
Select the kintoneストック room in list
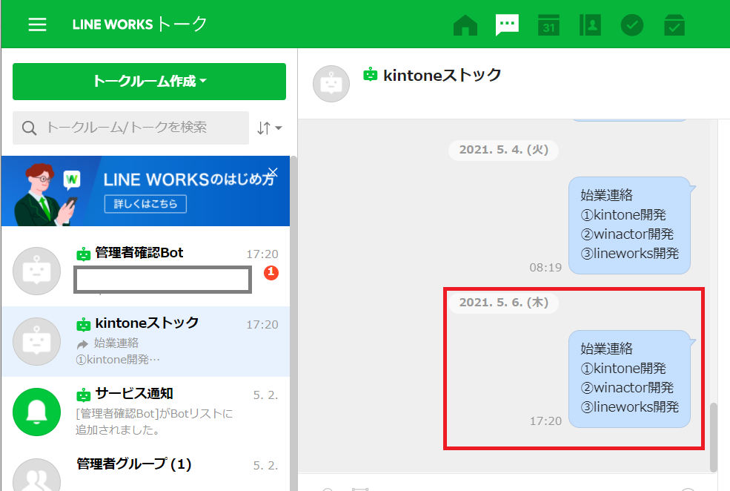pos(145,341)
